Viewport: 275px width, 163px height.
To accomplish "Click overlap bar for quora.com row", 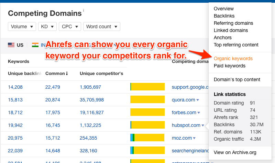I will pyautogui.click(x=147, y=99).
